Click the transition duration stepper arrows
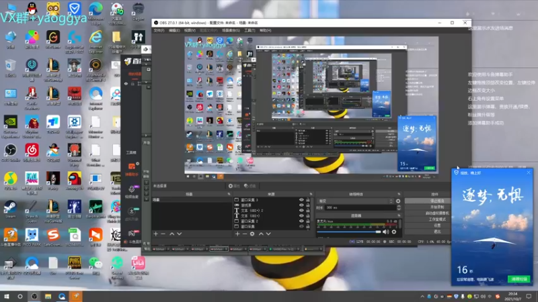This screenshot has width=538, height=302. point(398,208)
